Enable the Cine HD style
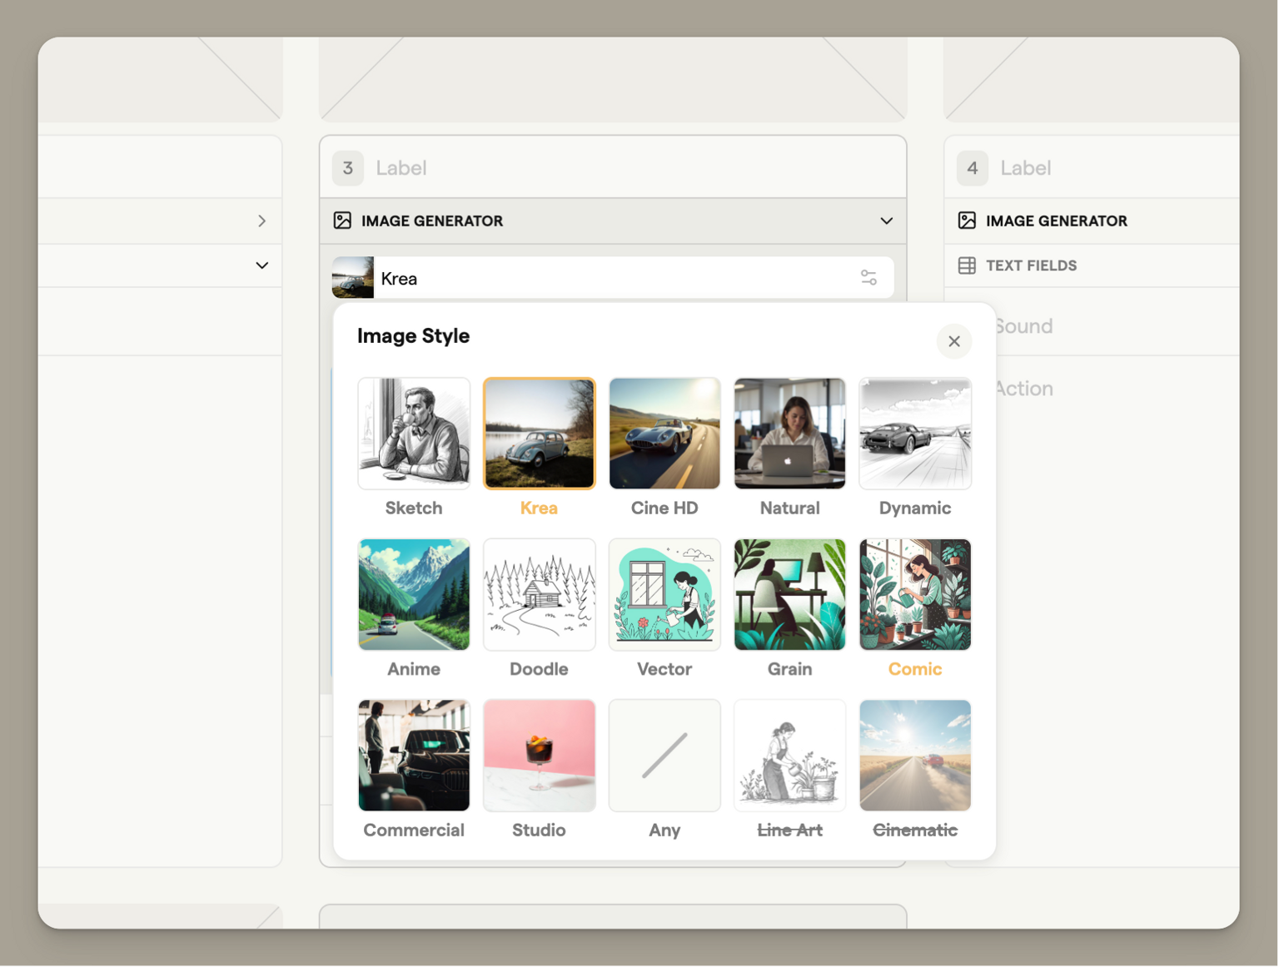 664,434
